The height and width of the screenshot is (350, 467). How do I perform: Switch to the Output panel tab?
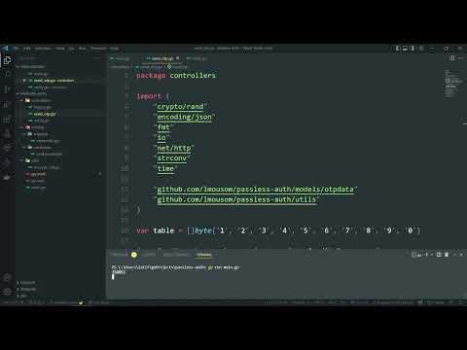pos(149,255)
